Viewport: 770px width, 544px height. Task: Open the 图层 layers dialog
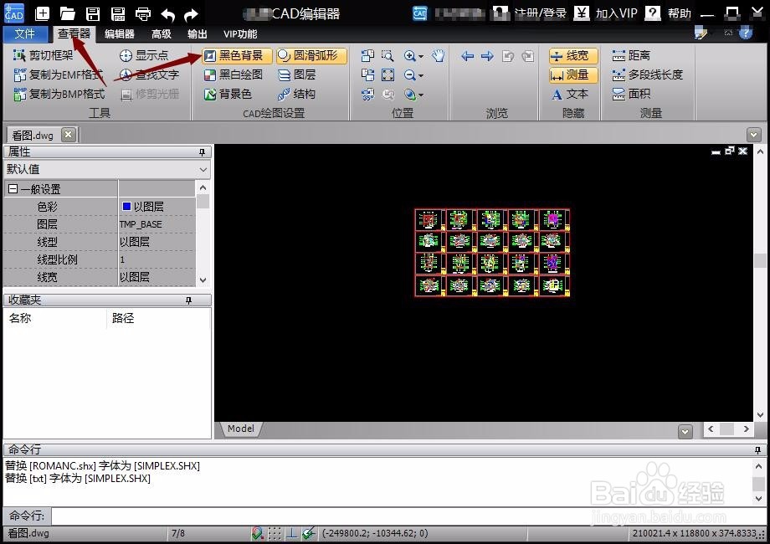click(296, 74)
